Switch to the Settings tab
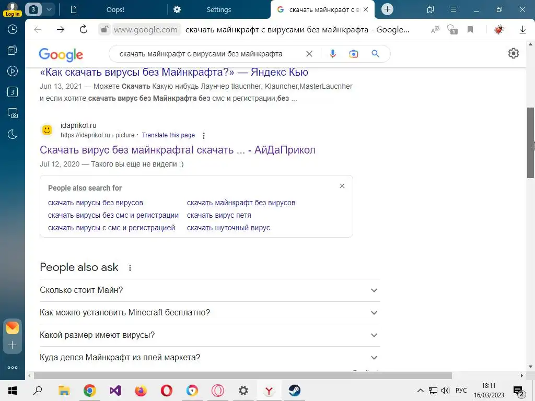The width and height of the screenshot is (535, 401). point(219,9)
